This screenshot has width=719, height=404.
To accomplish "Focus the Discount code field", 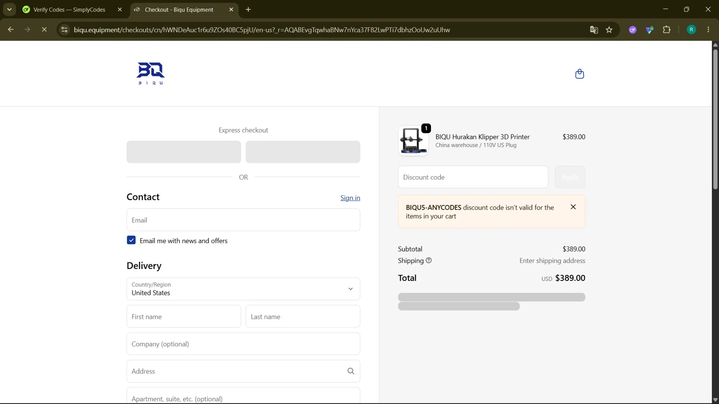I will pyautogui.click(x=473, y=177).
